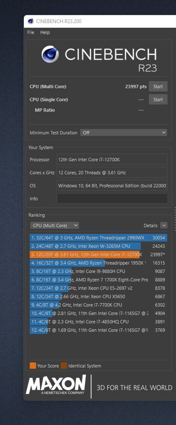Image resolution: width=176 pixels, height=425 pixels.
Task: Click the Cores x GHz field
Action: click(112, 172)
